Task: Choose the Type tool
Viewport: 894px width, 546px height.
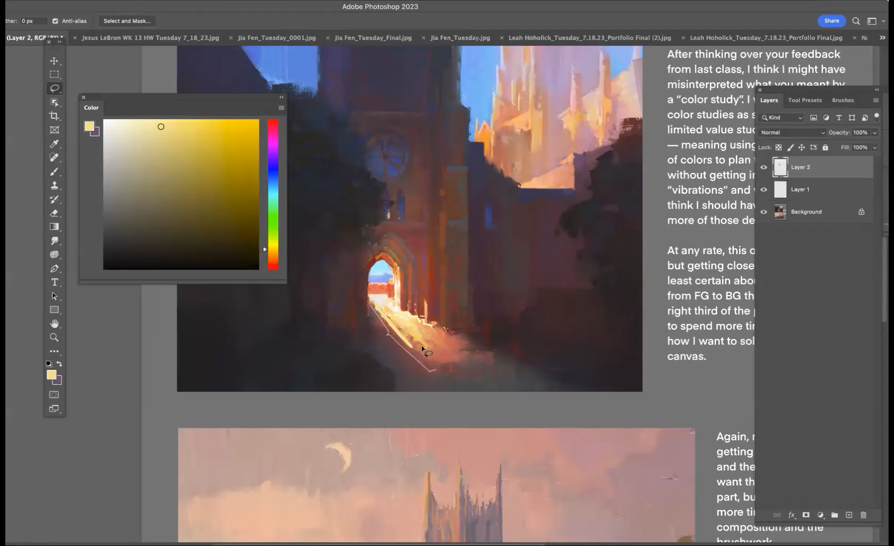Action: tap(54, 283)
